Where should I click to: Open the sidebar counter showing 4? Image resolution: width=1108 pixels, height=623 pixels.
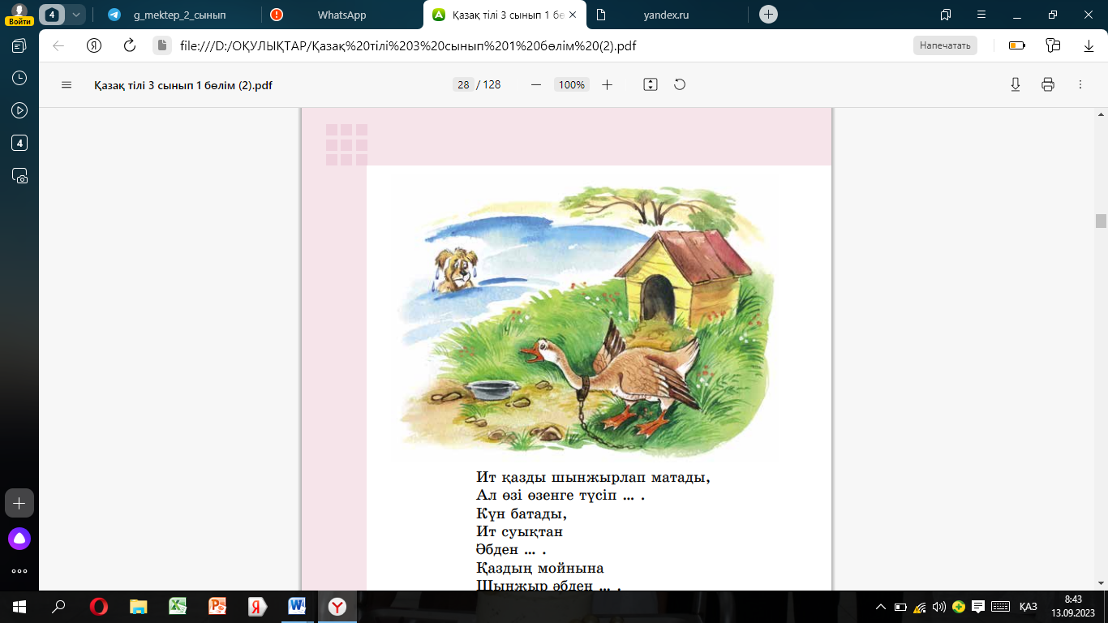click(19, 143)
